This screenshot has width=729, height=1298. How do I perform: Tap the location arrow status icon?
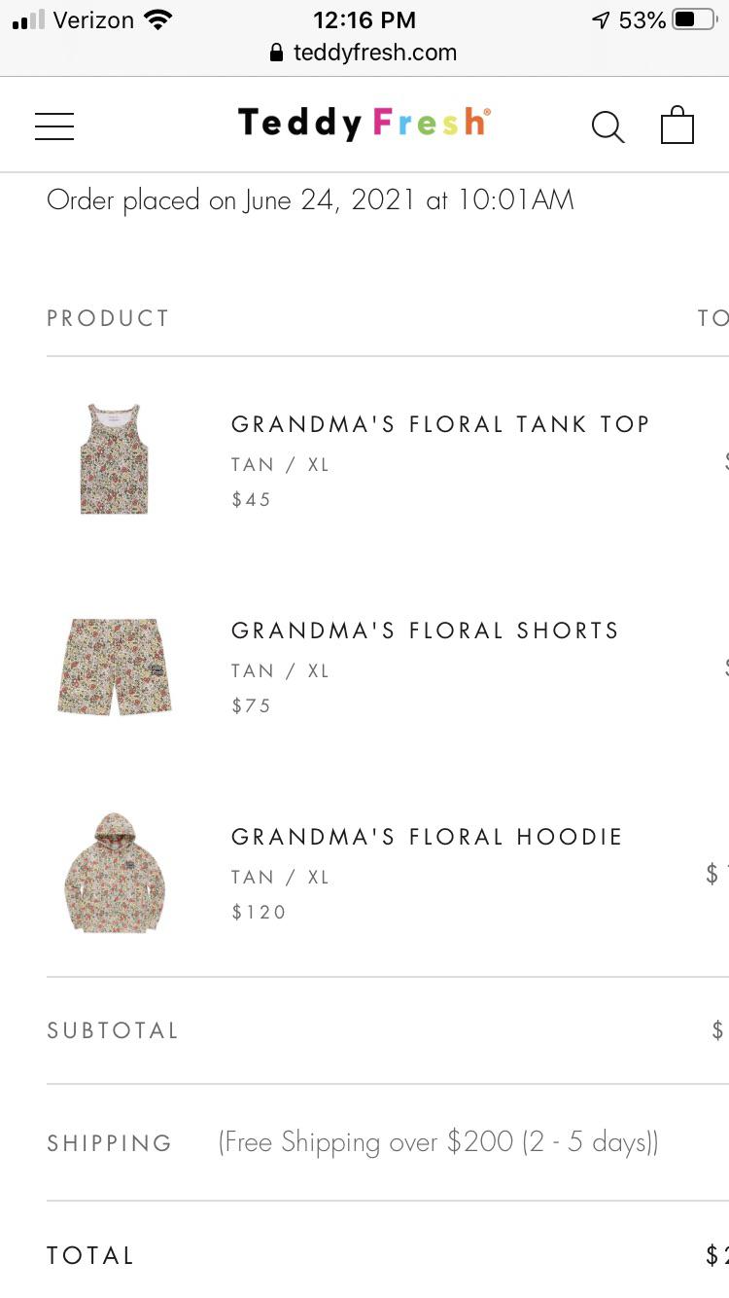coord(601,19)
